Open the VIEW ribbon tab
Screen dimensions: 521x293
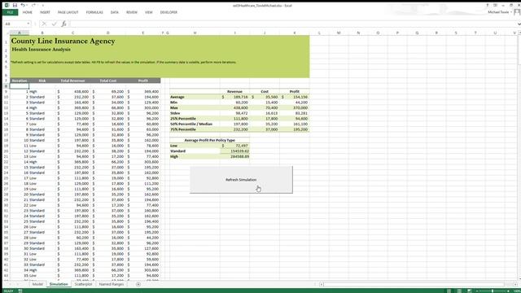point(148,12)
